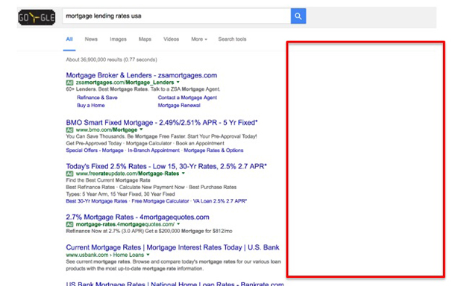
Task: Open the Refinance & Save sitelink
Action: tap(97, 98)
